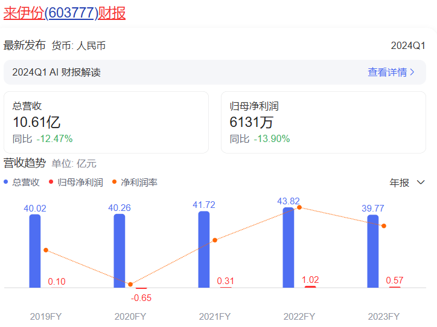Open the 来伊份(603777)财报 title link

(x=65, y=13)
